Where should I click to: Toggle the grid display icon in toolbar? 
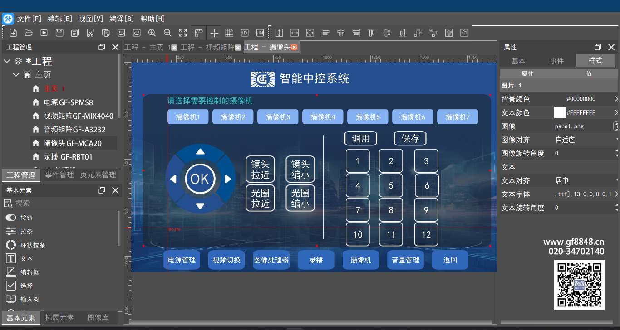229,33
